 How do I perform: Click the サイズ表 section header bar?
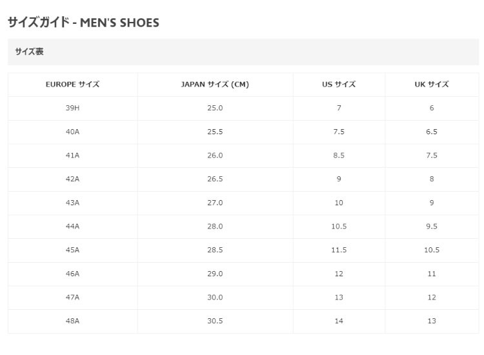click(243, 52)
